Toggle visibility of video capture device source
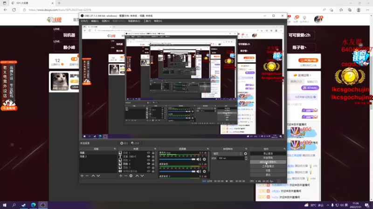The height and width of the screenshot is (209, 373). click(x=149, y=171)
